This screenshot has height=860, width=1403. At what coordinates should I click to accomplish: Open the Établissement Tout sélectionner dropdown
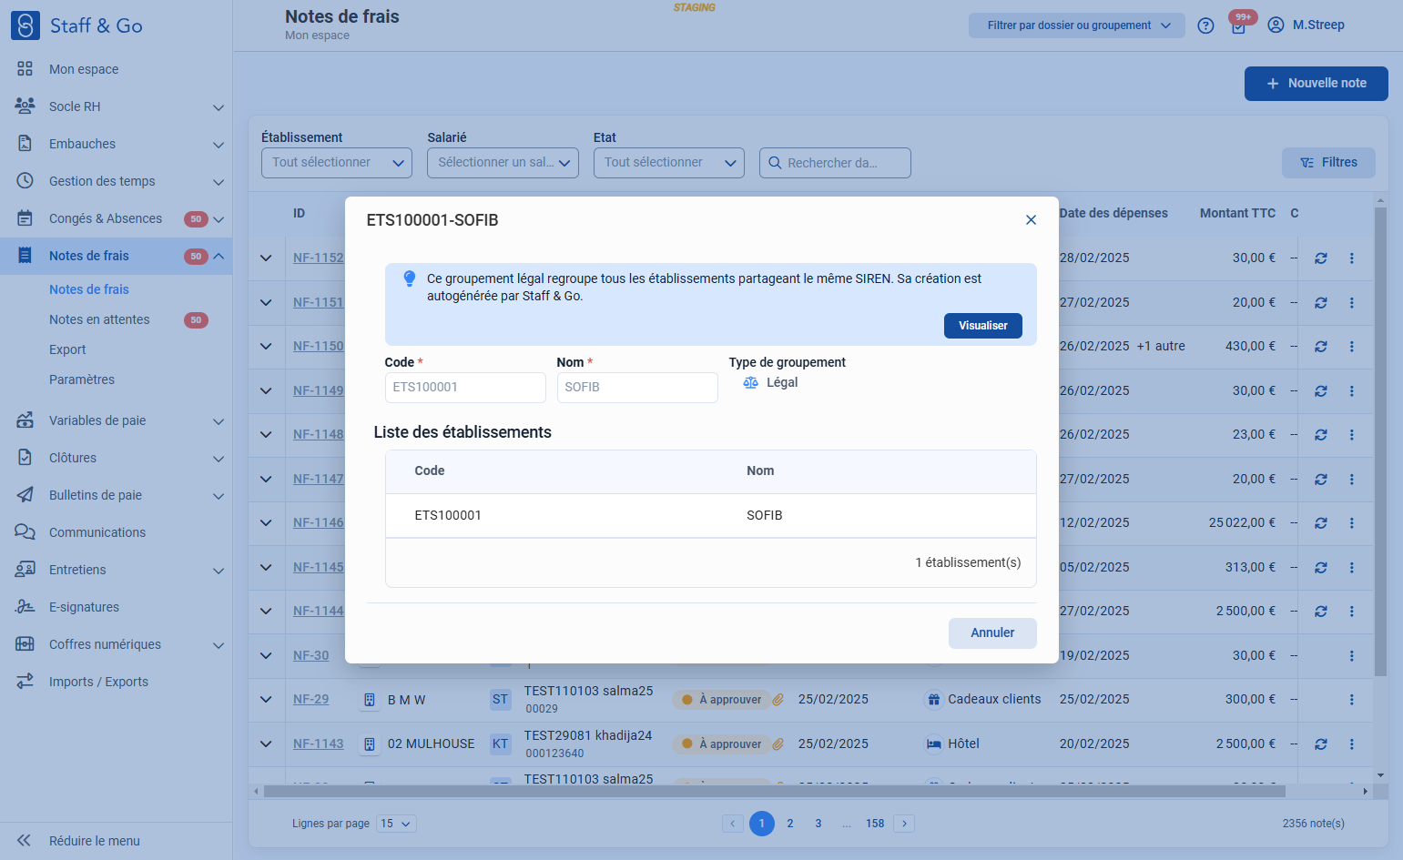[x=337, y=163]
